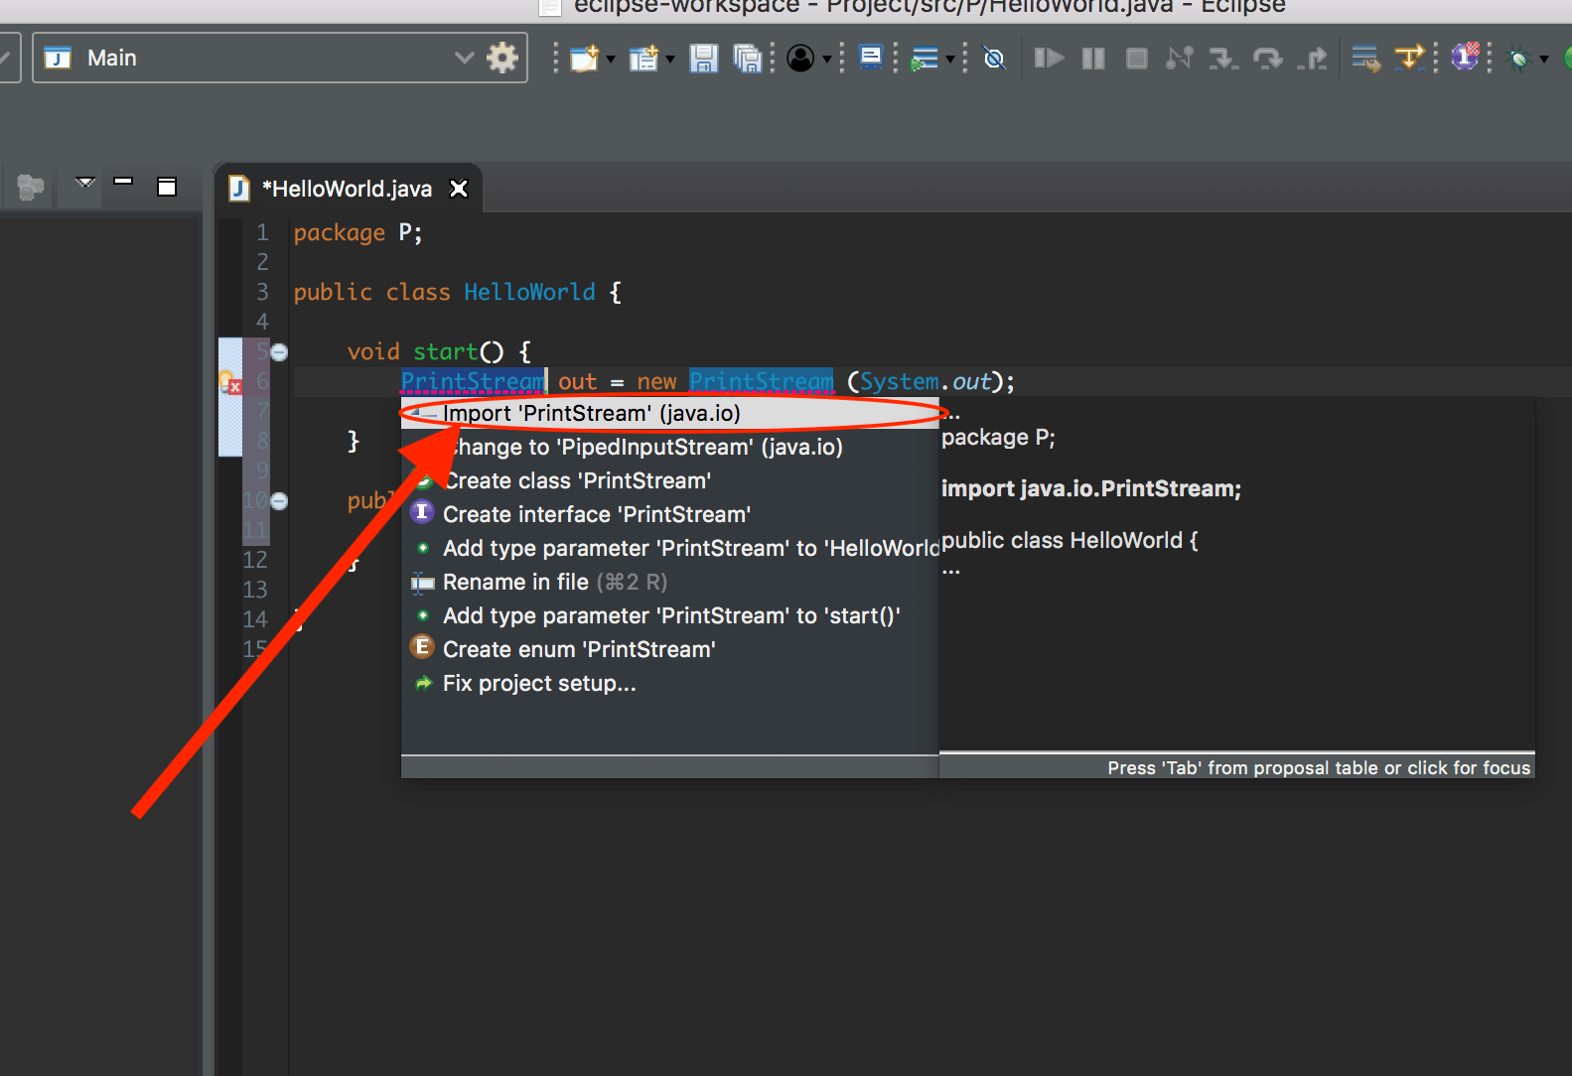1572x1076 pixels.
Task: Expand the dropdown next to the package icon
Action: [670, 60]
